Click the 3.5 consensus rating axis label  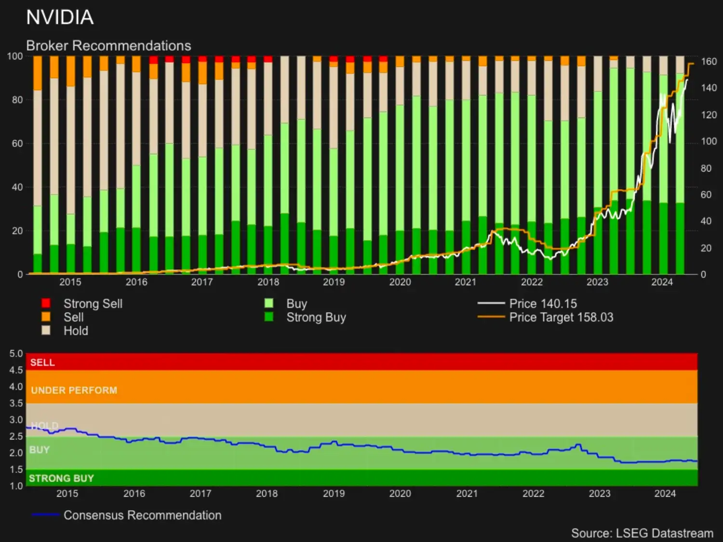[x=16, y=403]
